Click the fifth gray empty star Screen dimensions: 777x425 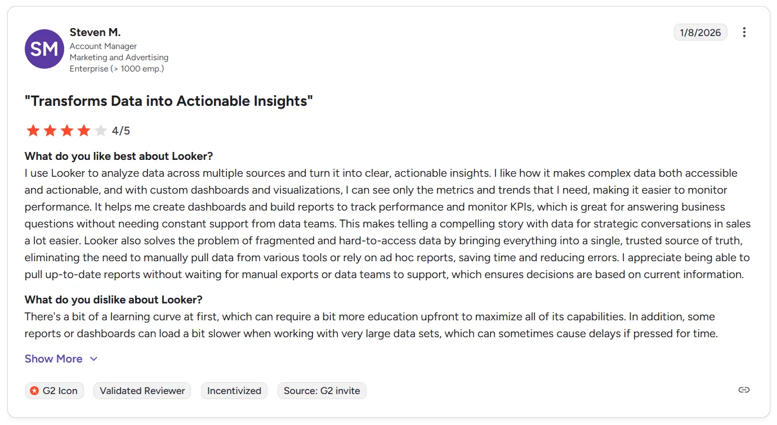101,131
